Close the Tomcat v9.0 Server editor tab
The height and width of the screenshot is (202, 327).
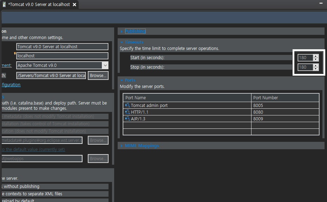[74, 5]
